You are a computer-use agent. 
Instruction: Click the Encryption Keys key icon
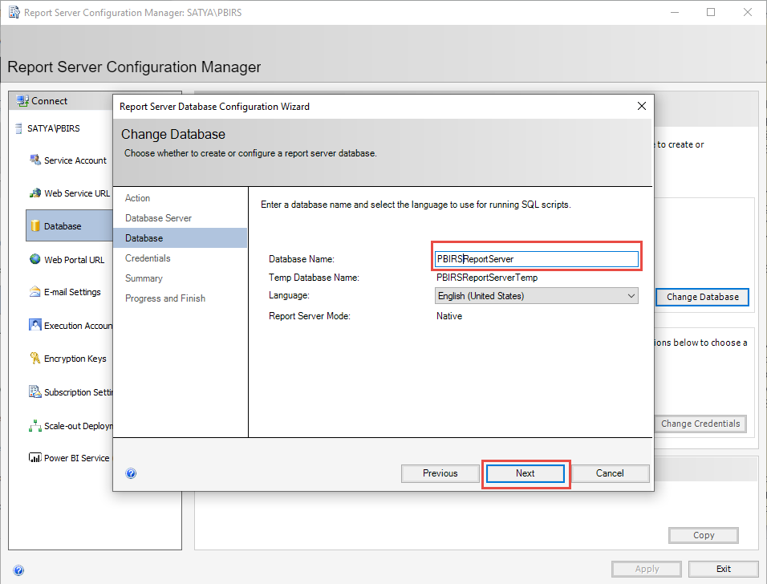coord(34,359)
